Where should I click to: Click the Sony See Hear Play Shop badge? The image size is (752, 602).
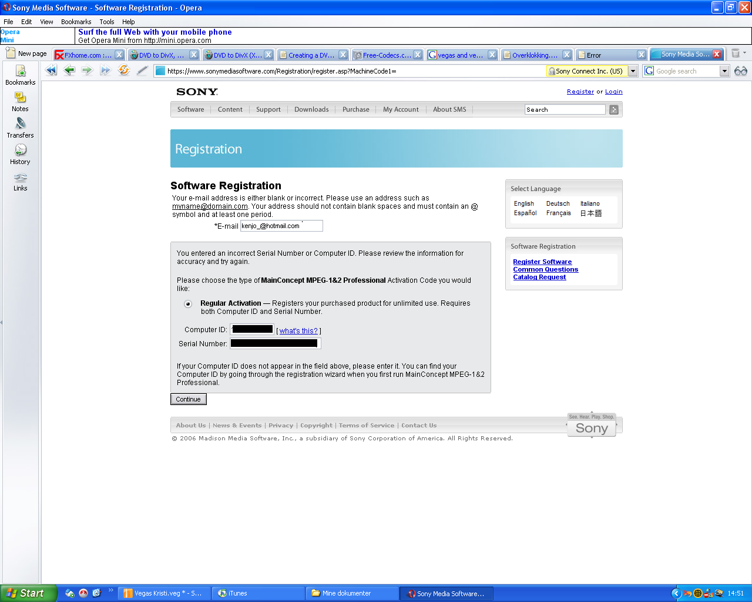pos(592,425)
